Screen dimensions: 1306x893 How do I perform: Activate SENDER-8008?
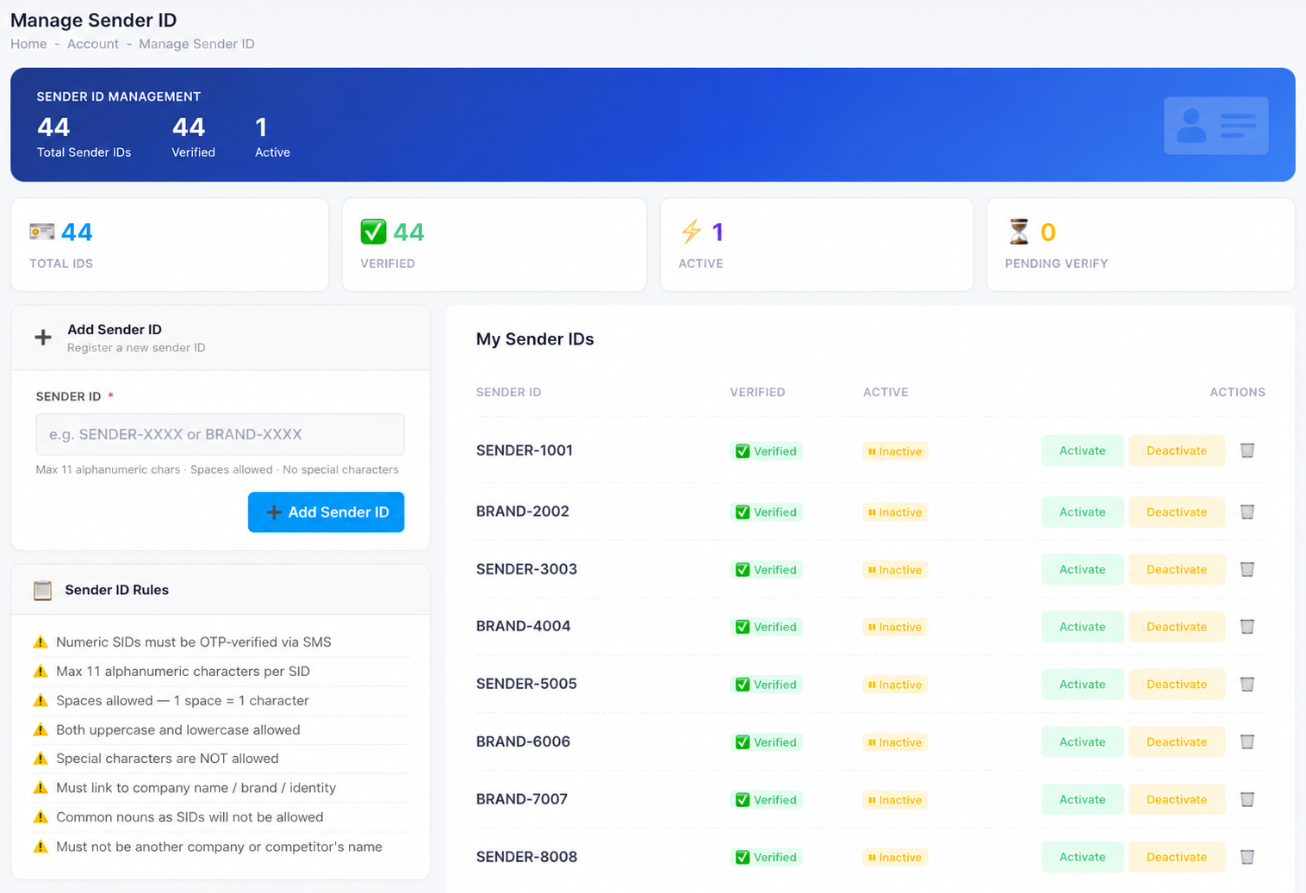pos(1082,857)
